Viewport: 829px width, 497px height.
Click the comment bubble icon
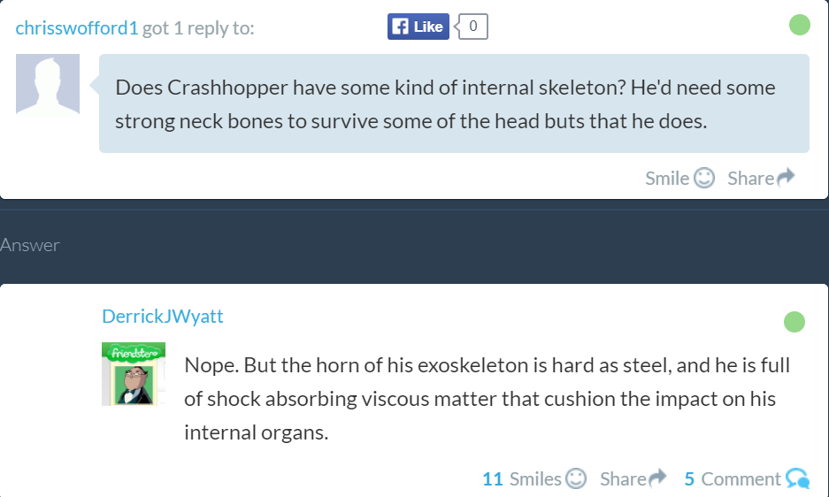pyautogui.click(x=797, y=478)
